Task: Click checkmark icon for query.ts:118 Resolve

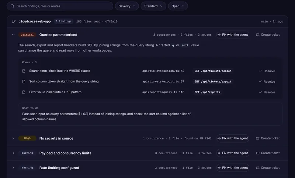Action: pos(260,92)
